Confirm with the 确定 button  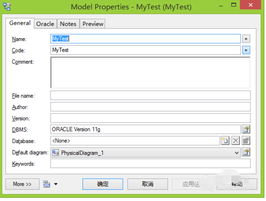pos(103,184)
